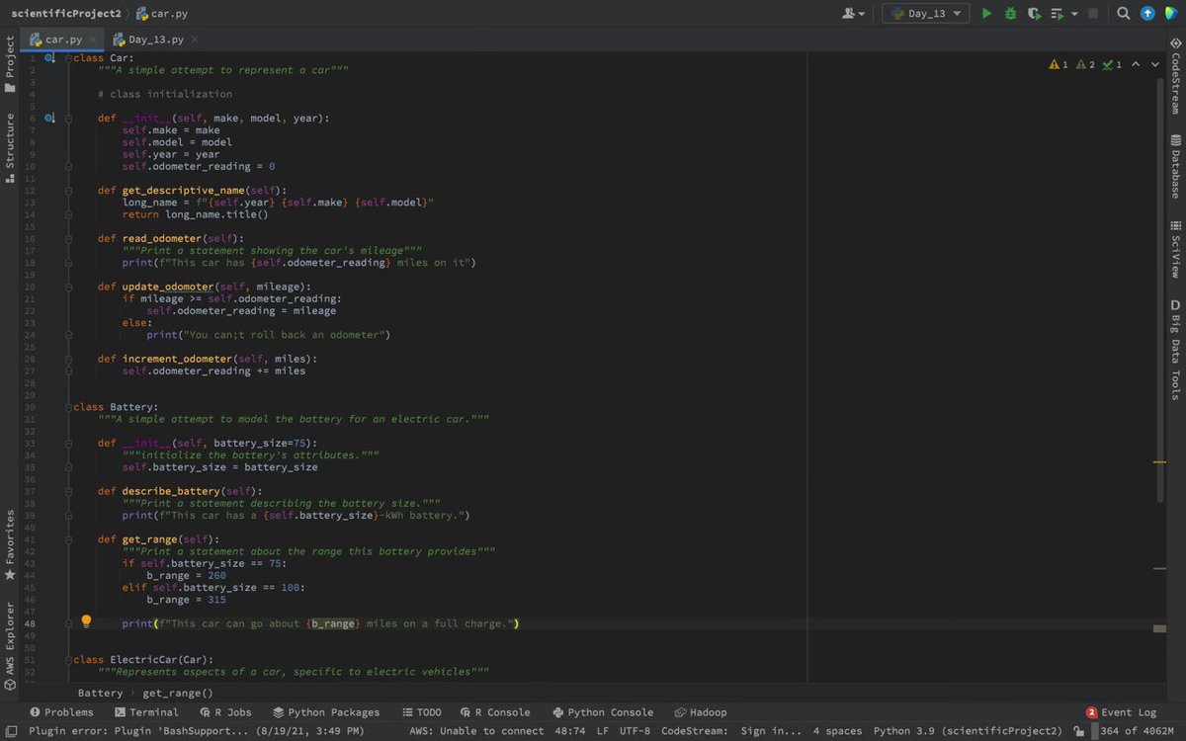
Task: Close the car.py tab
Action: point(93,40)
